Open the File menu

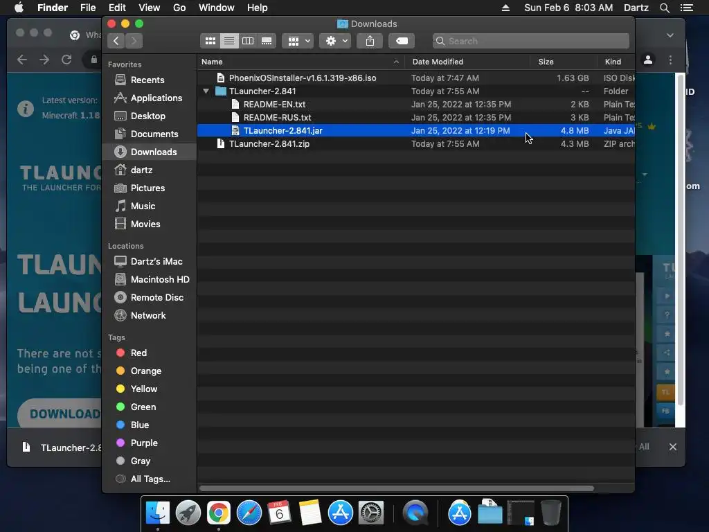88,8
